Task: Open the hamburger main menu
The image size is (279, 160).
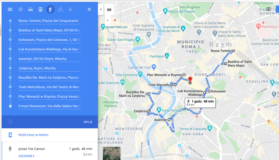Action: pos(10,10)
